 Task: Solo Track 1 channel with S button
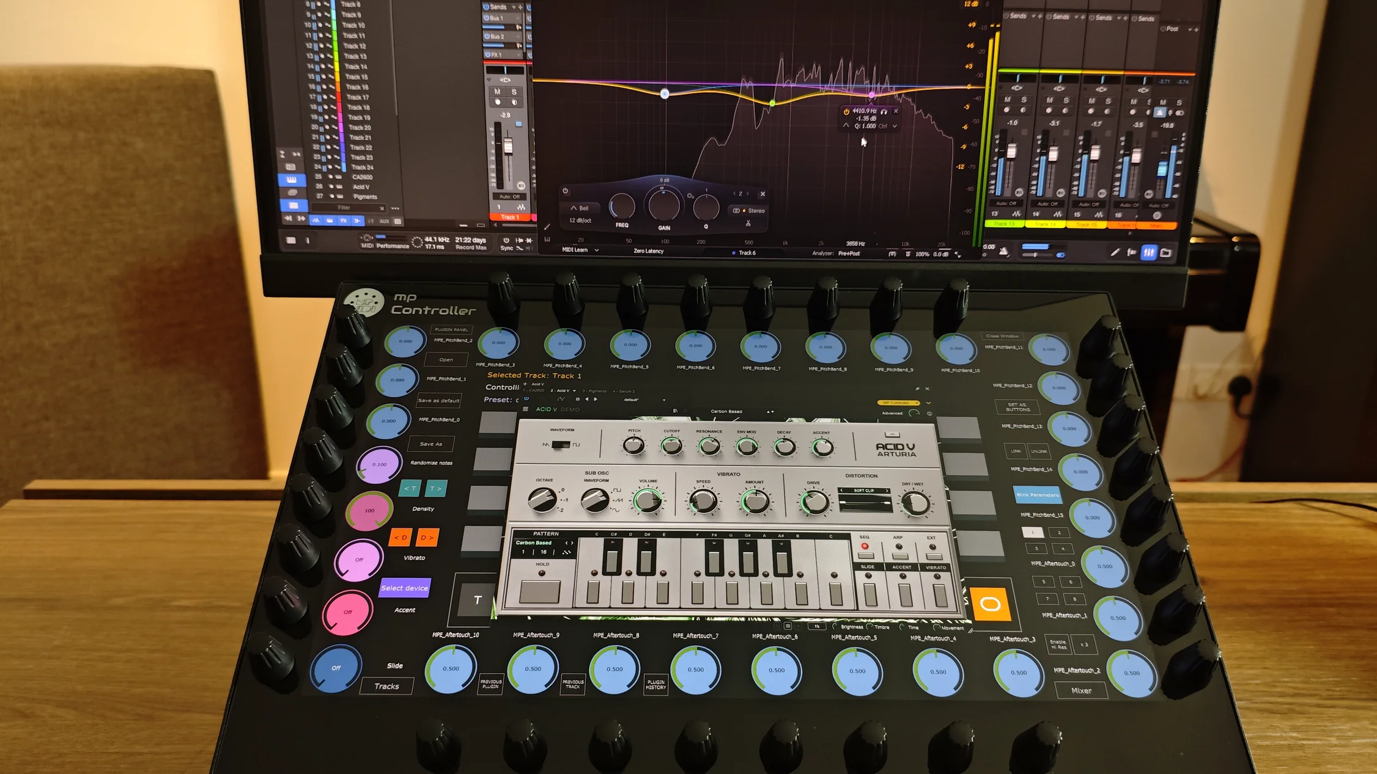(514, 92)
